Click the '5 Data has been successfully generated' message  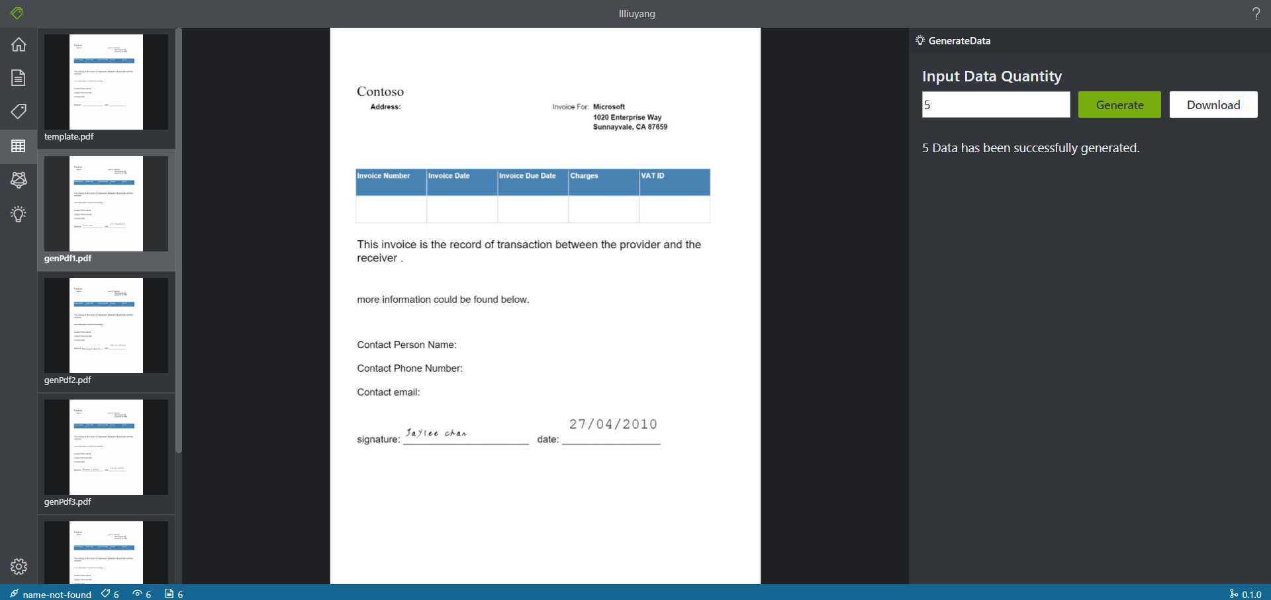[1031, 148]
